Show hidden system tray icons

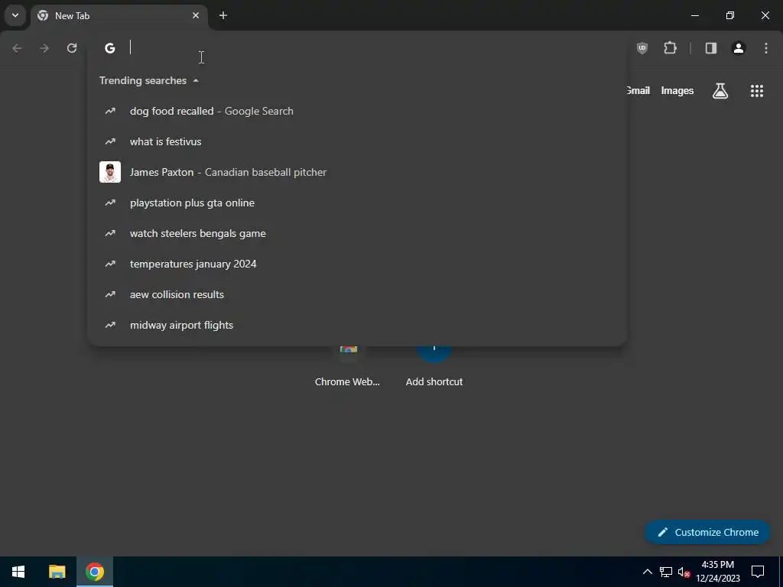coord(647,572)
